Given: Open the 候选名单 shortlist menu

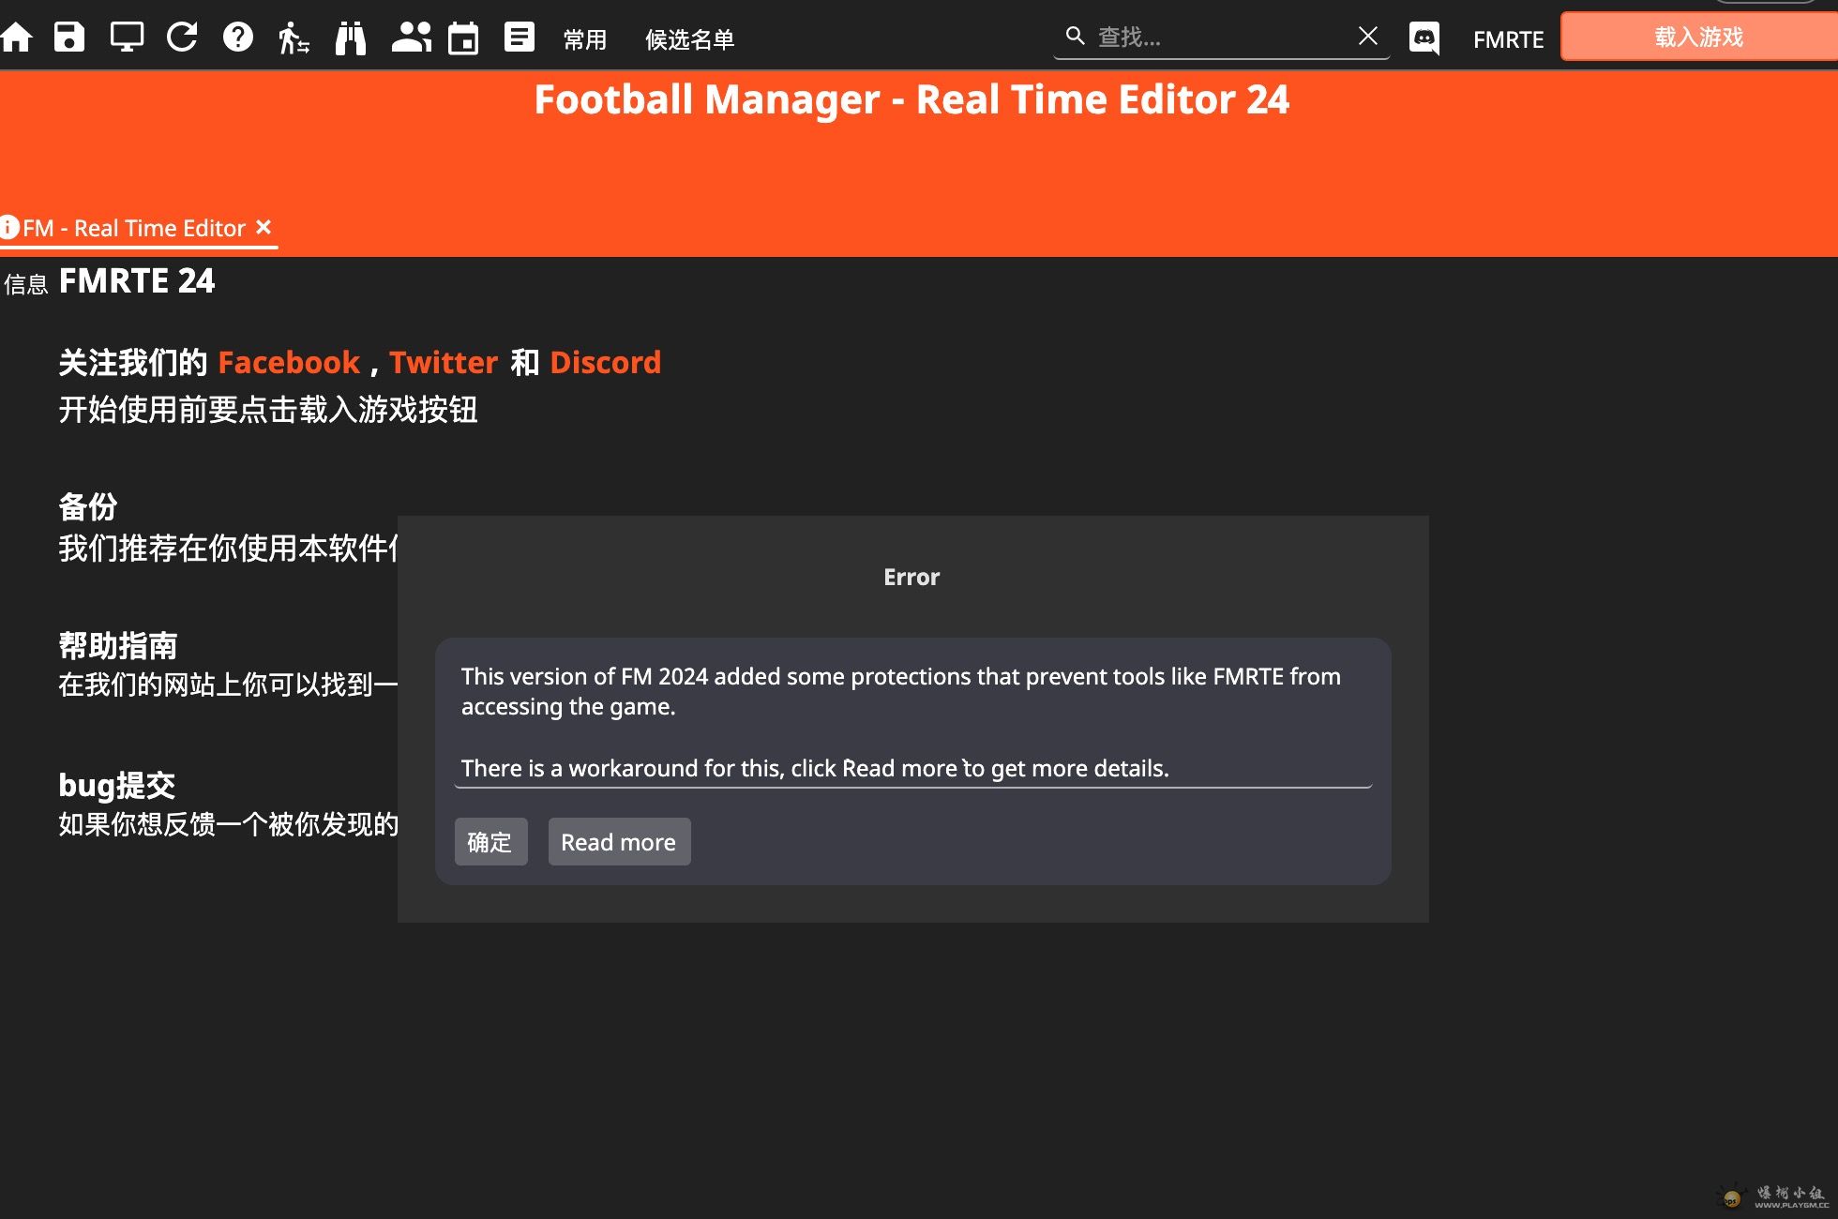Looking at the screenshot, I should pos(690,39).
